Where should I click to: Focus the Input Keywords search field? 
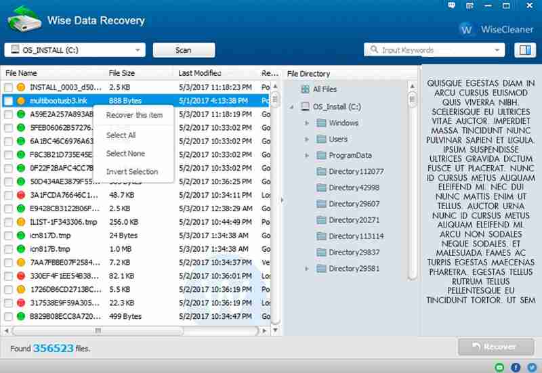click(x=434, y=50)
